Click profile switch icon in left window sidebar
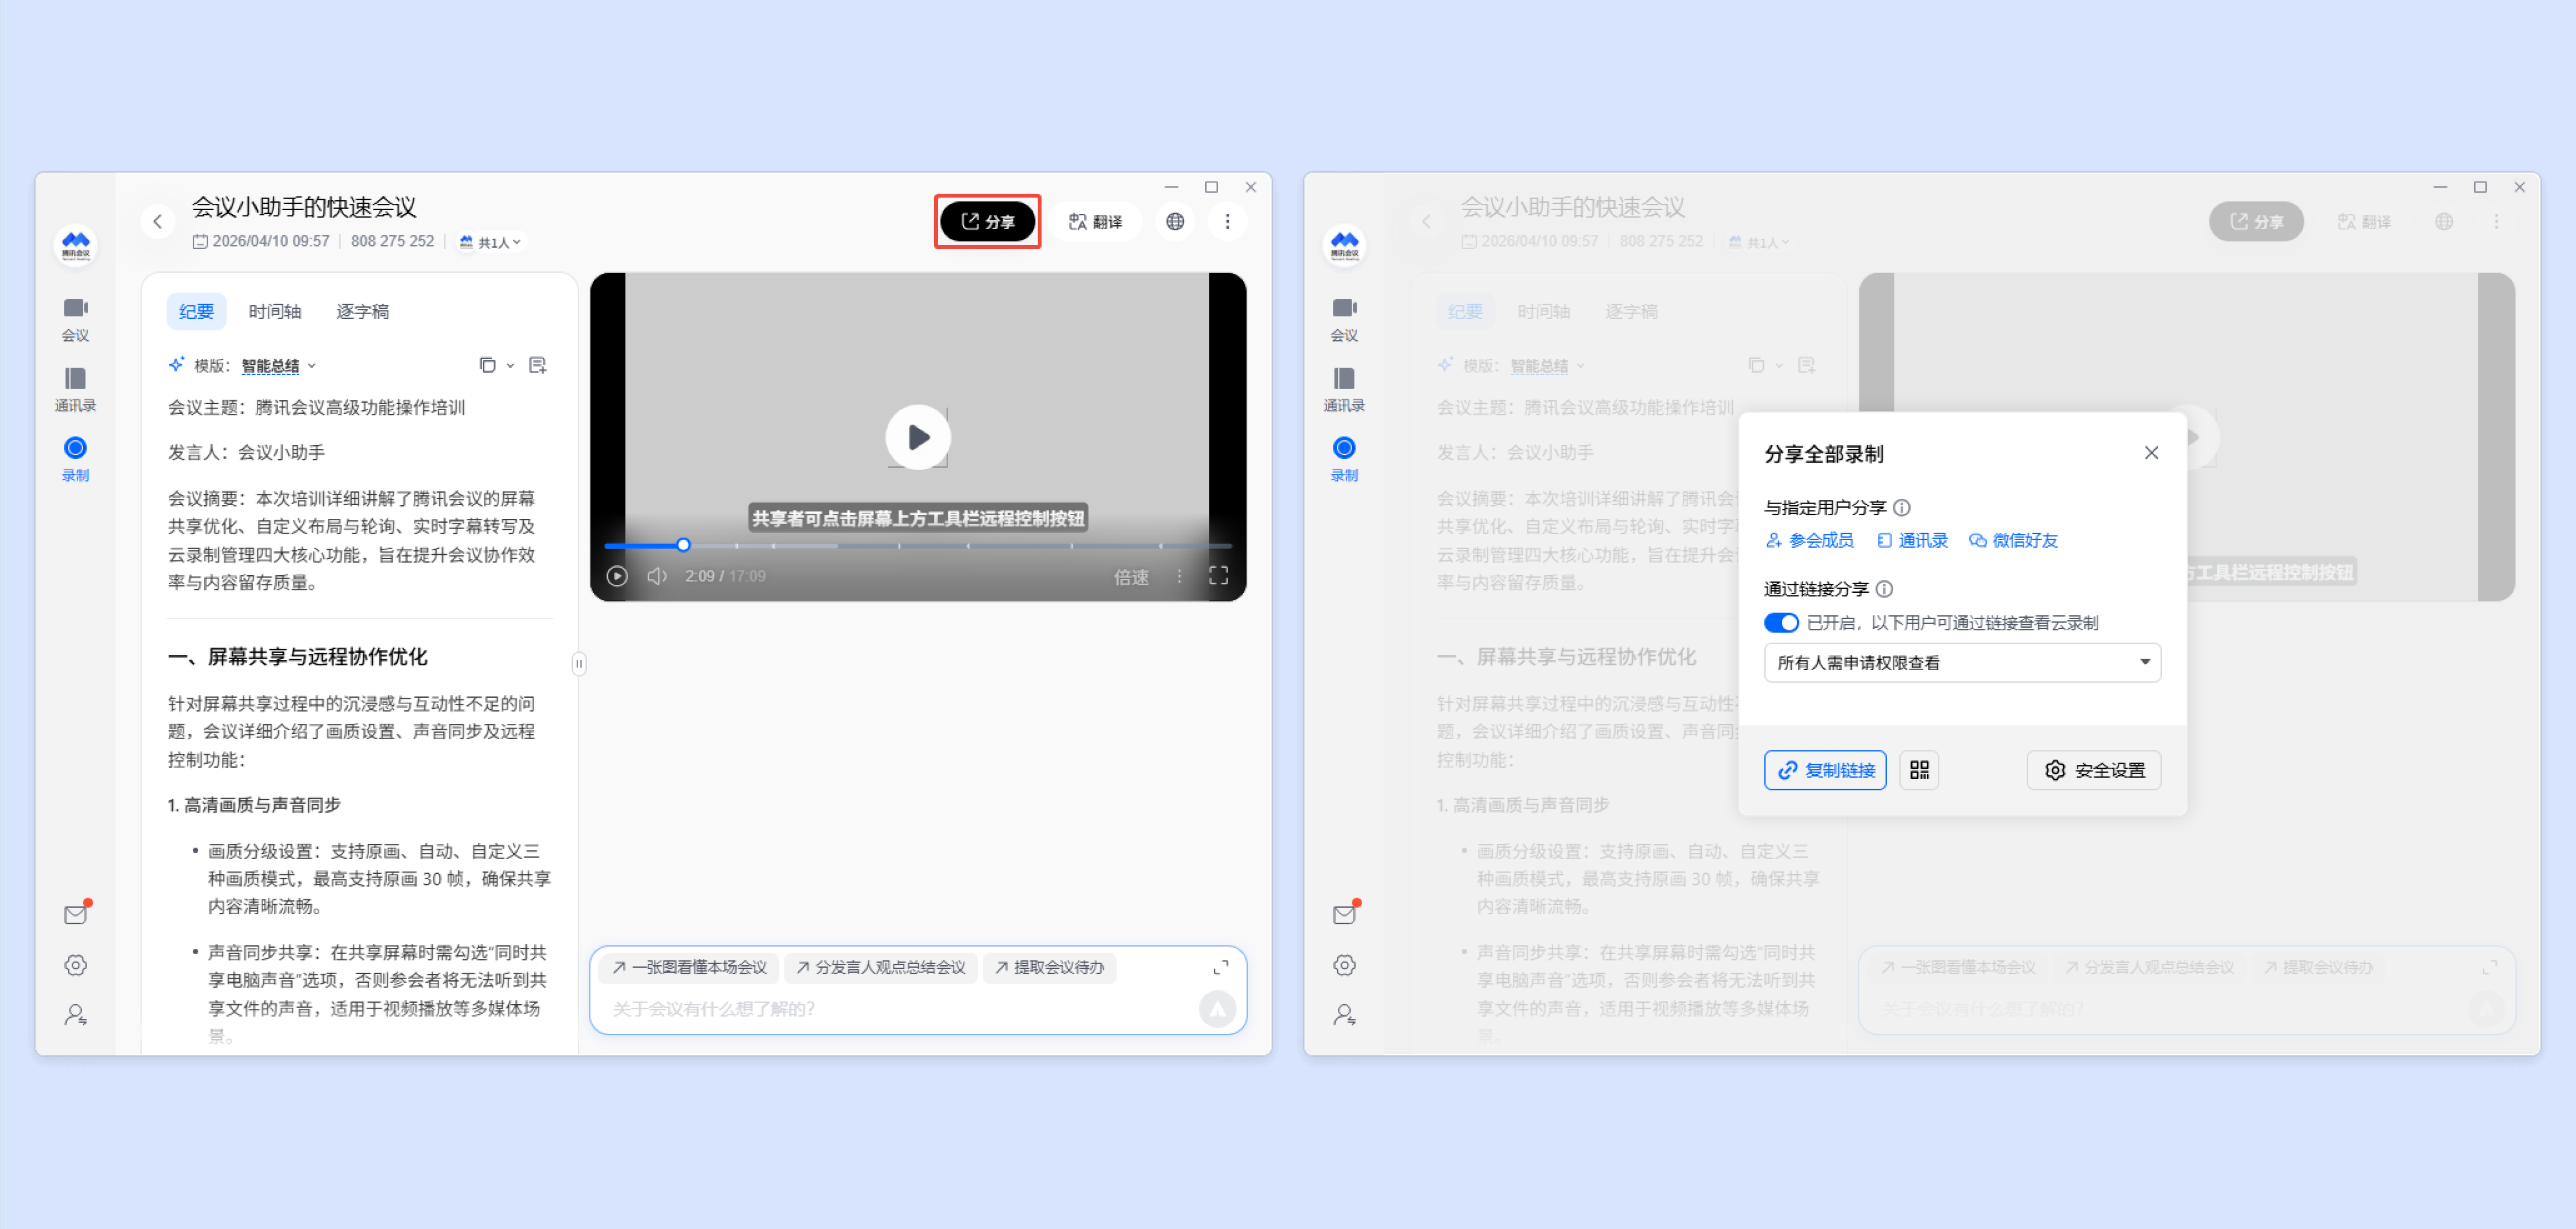The image size is (2576, 1229). [75, 1015]
